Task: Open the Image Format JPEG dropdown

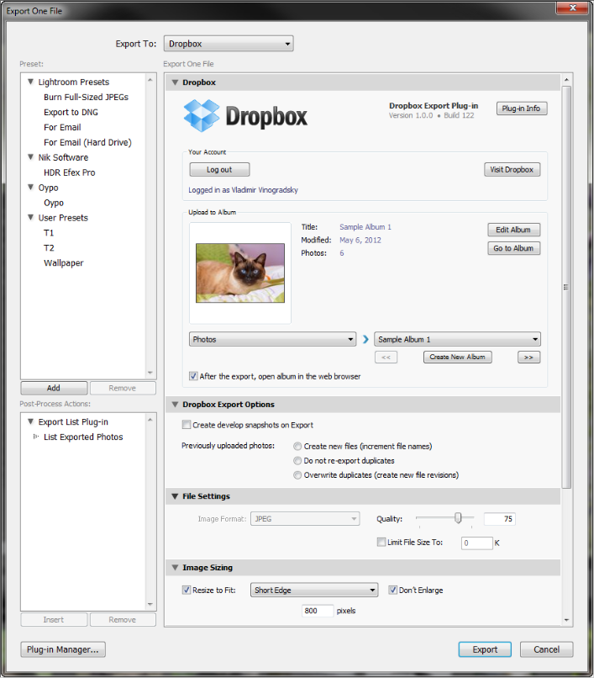Action: [305, 518]
